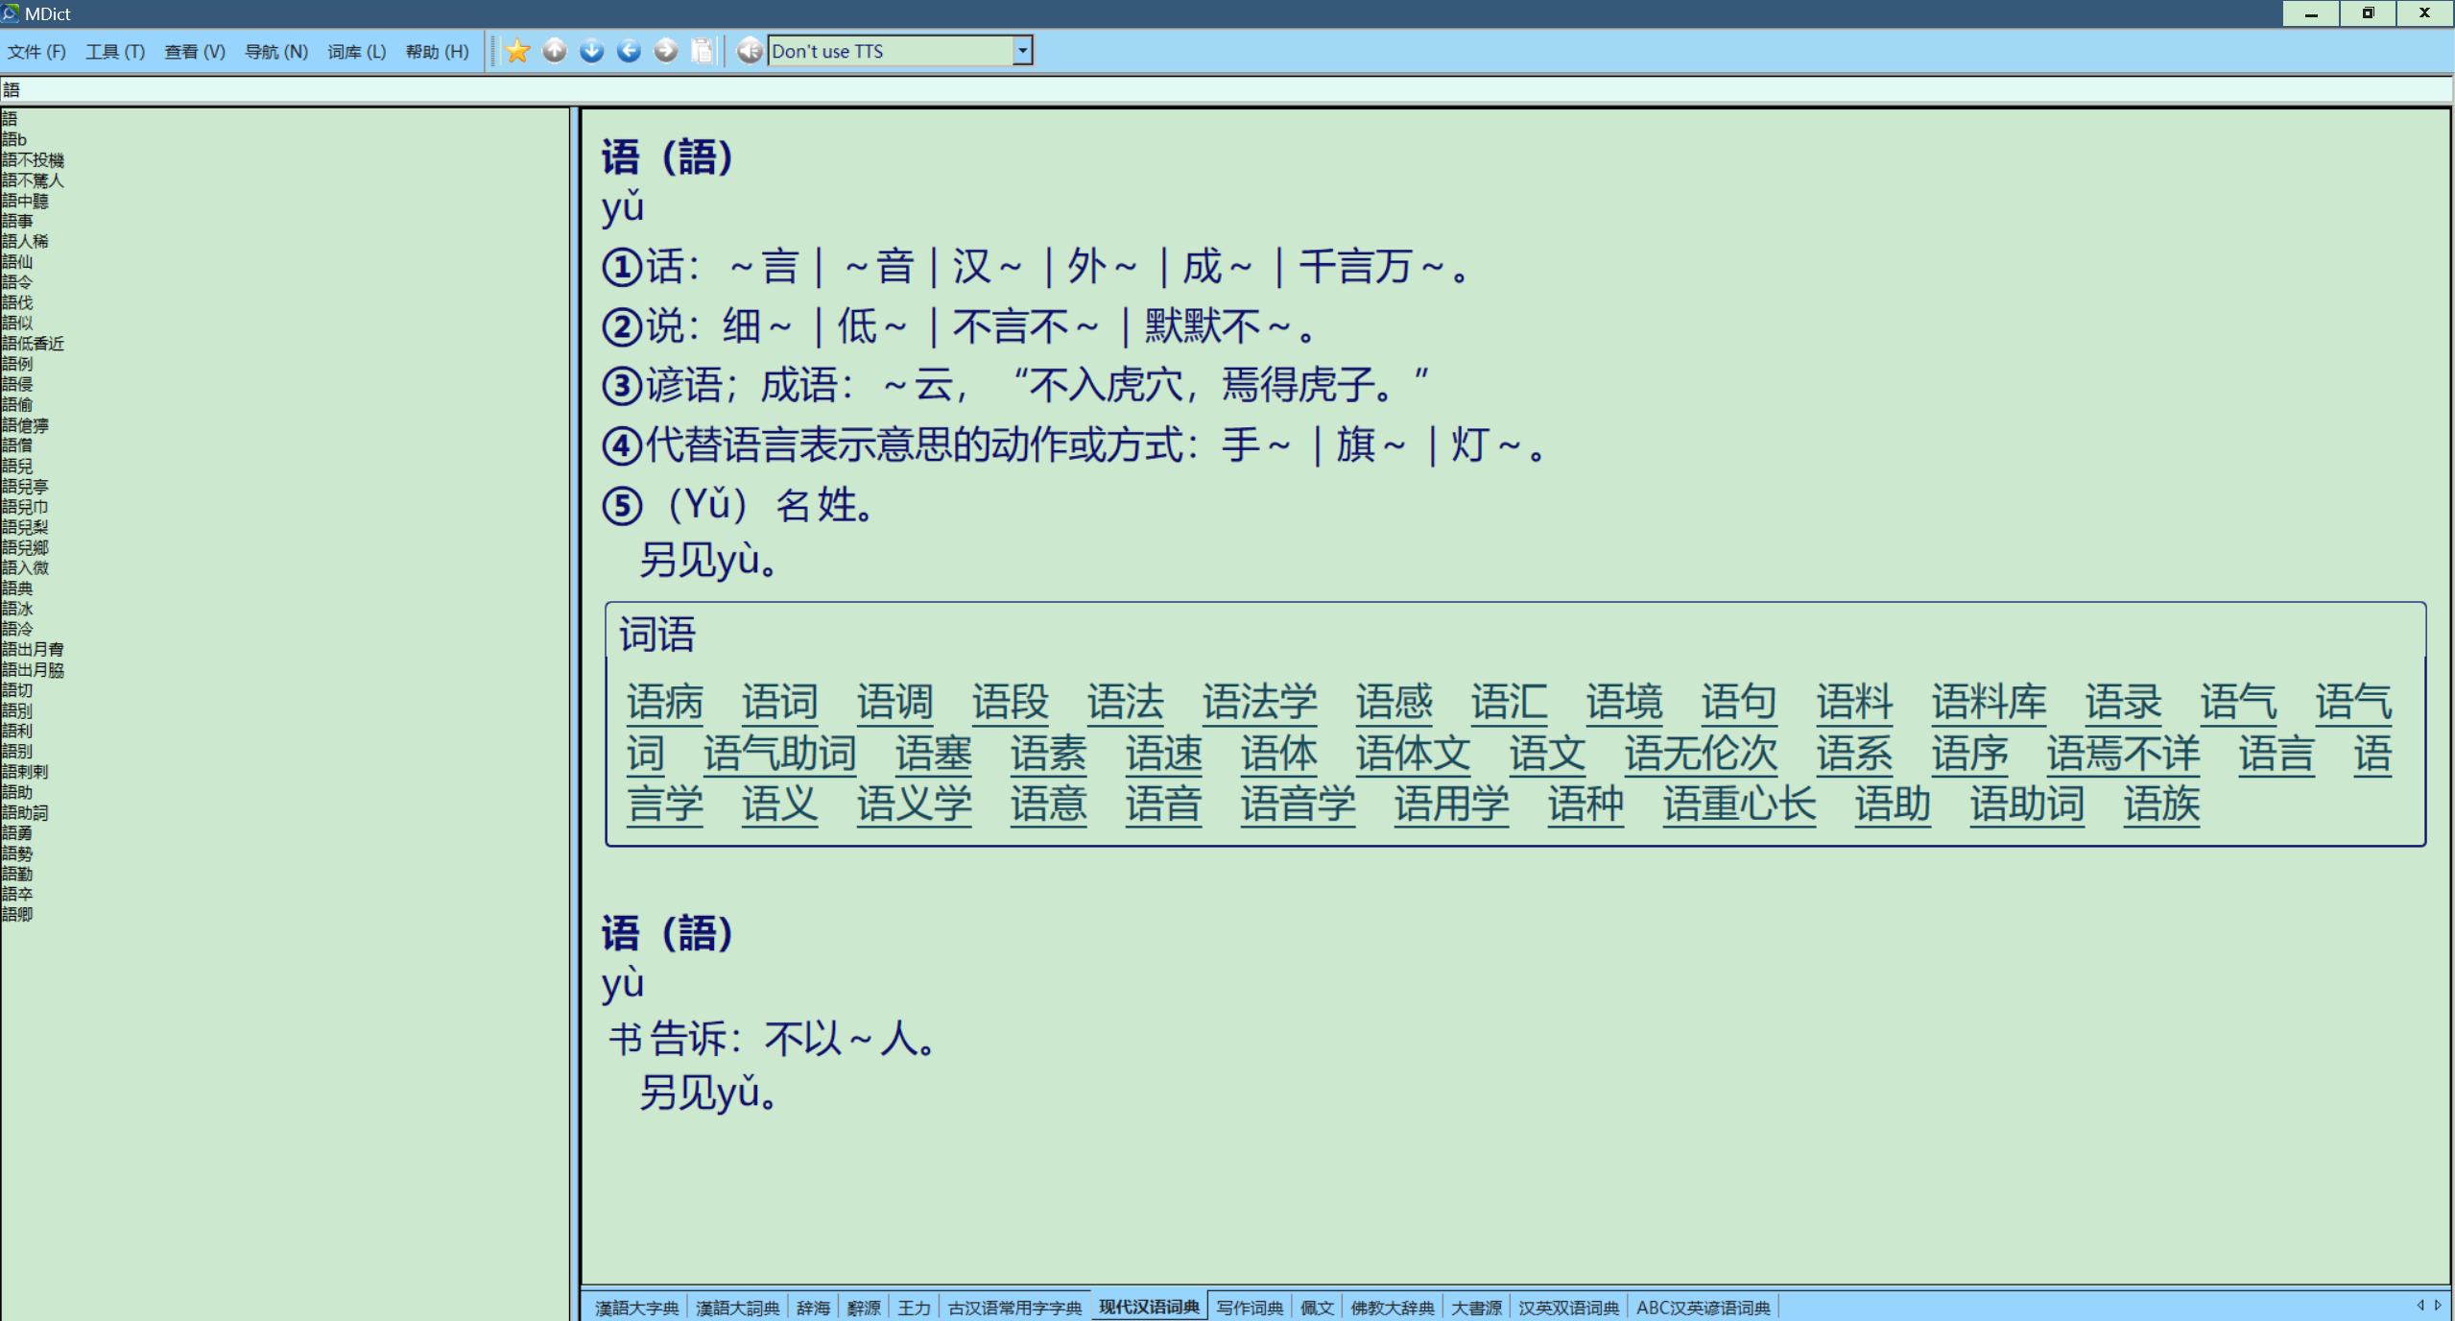Open the 文件 (F) menu
This screenshot has height=1321, width=2455.
36,52
